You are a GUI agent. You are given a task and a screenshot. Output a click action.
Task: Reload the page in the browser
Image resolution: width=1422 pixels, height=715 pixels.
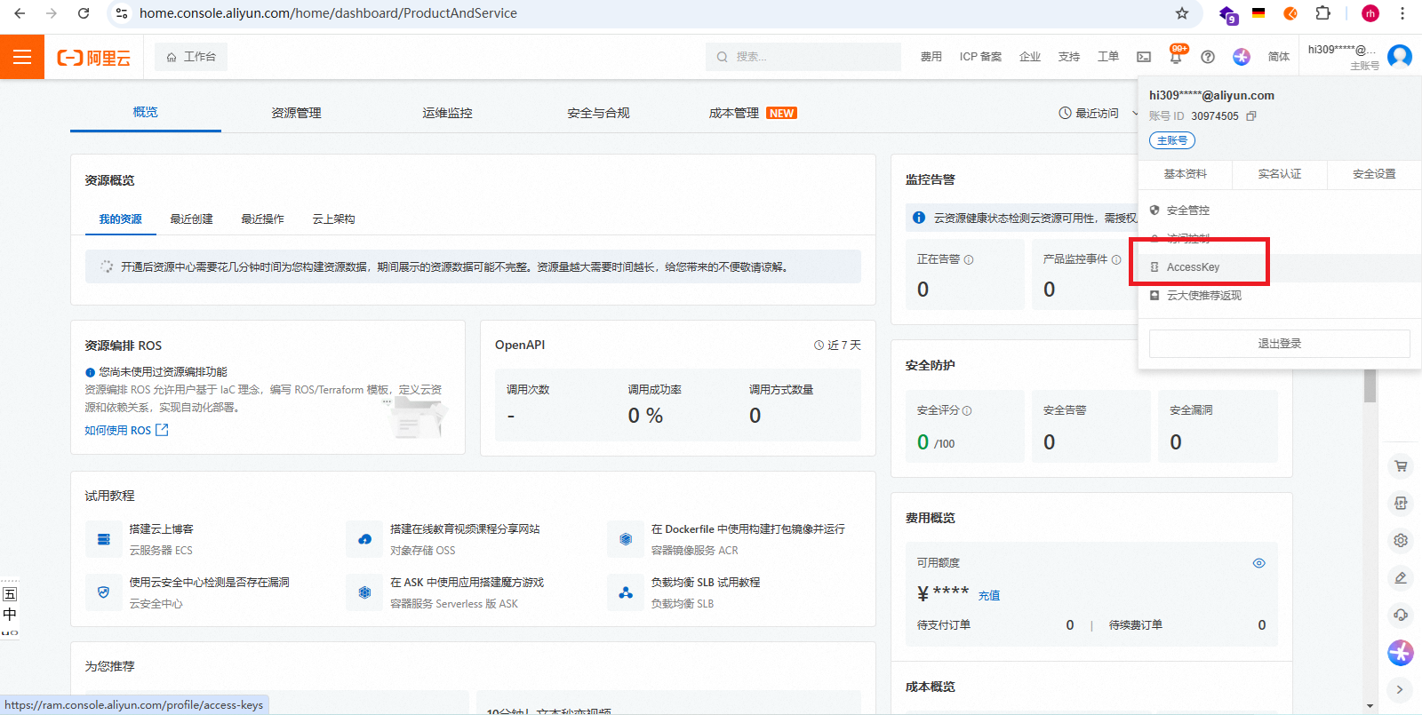tap(84, 13)
